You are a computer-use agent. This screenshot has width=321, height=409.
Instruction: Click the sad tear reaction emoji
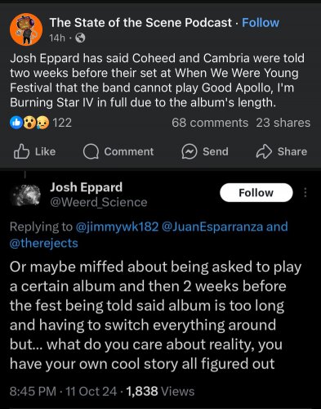coord(42,123)
